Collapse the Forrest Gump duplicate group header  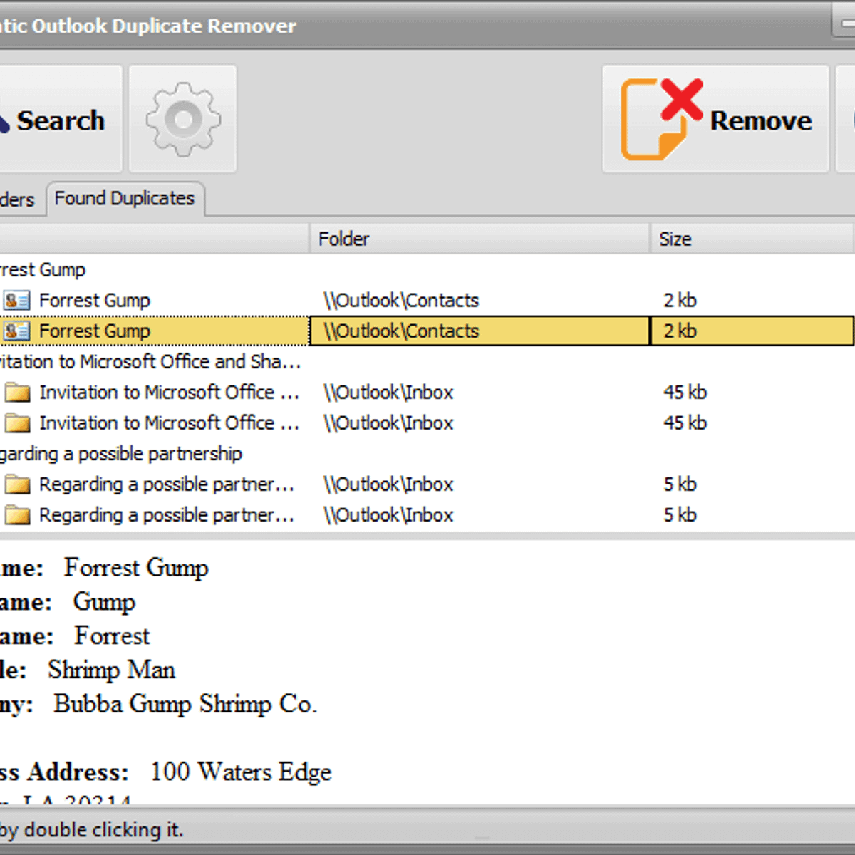pos(43,270)
